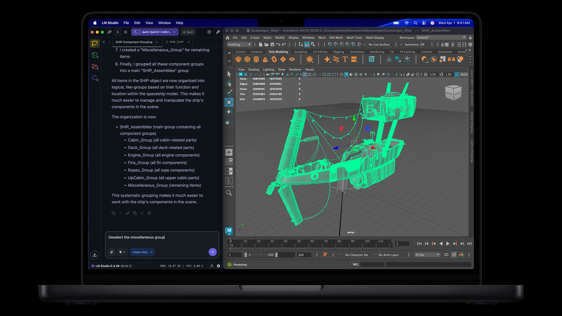Create a polygon cube from the shelf
The width and height of the screenshot is (562, 316).
point(247,59)
